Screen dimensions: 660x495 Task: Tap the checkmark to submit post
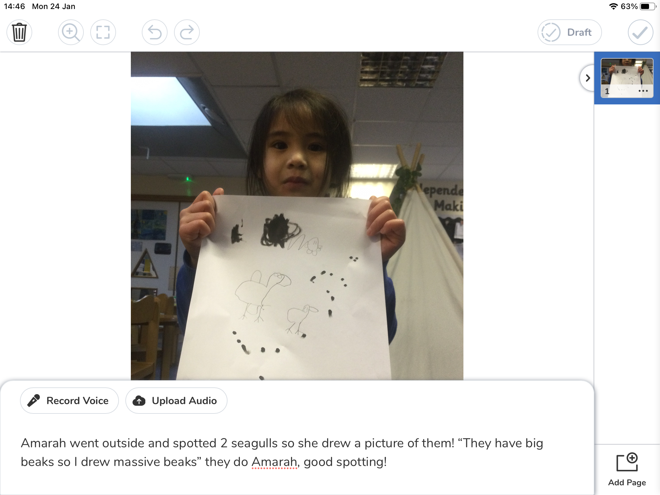coord(640,32)
